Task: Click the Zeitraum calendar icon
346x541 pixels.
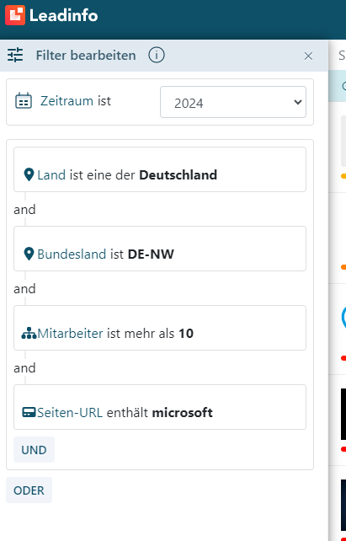Action: point(24,101)
